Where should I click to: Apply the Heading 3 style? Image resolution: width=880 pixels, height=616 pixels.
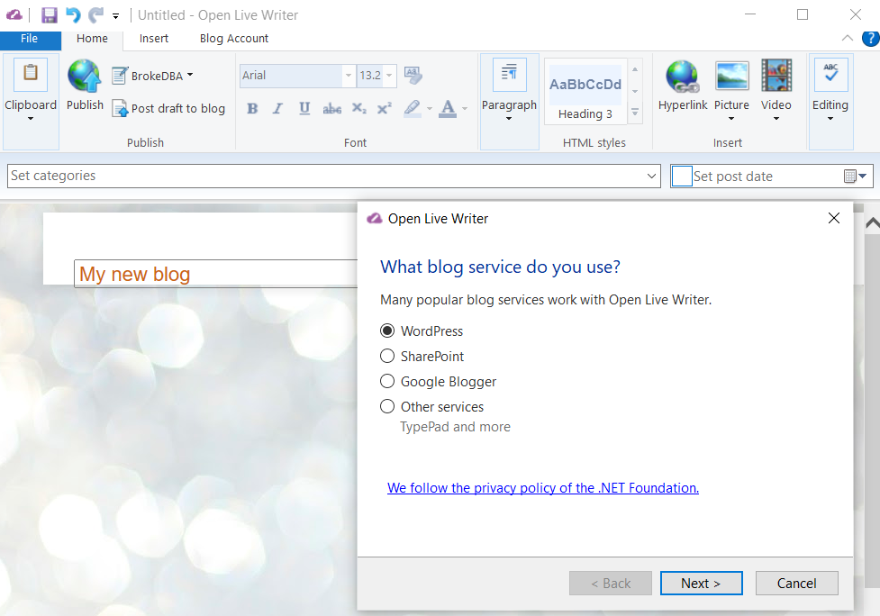point(585,92)
